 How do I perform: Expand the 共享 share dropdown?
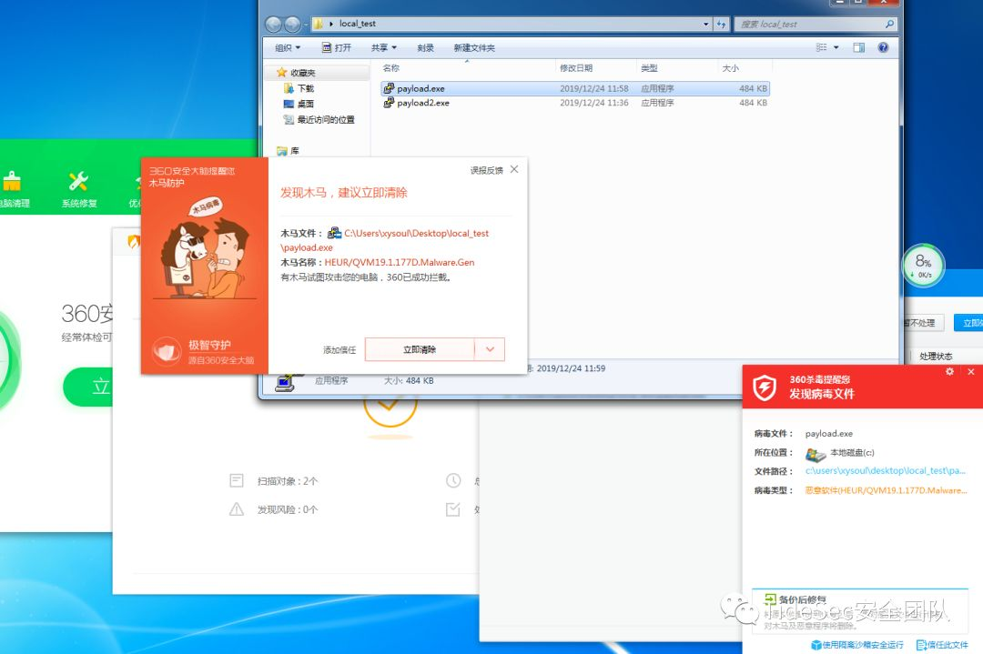click(x=384, y=47)
